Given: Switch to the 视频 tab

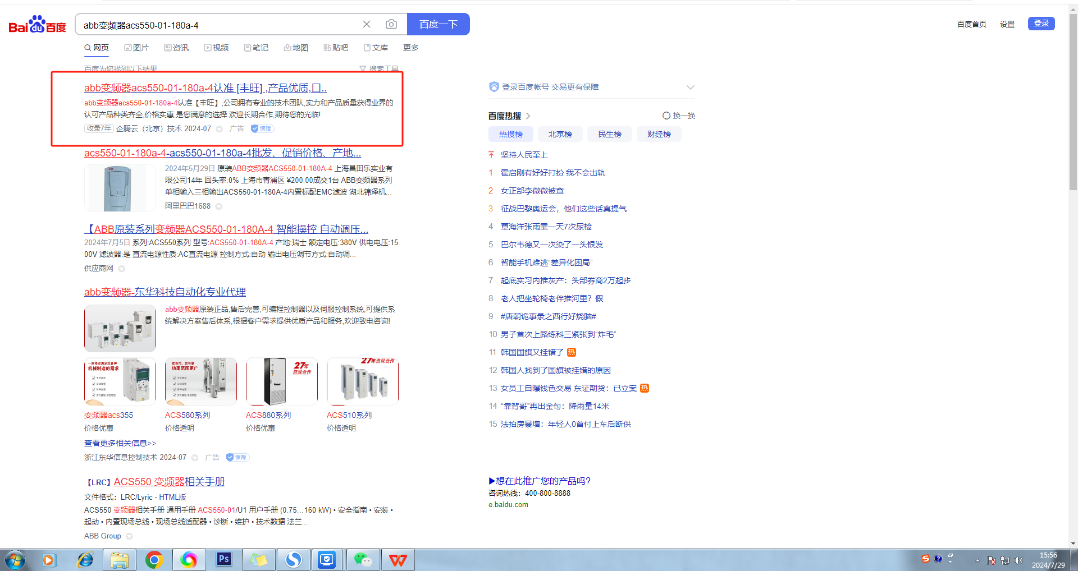Looking at the screenshot, I should (x=216, y=48).
